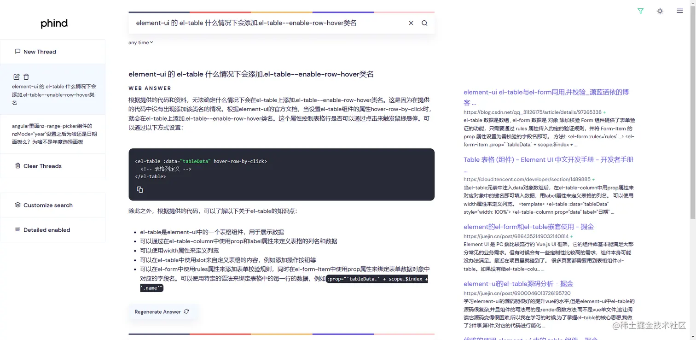The width and height of the screenshot is (696, 340).
Task: Edit the element-ui thread title
Action: click(x=17, y=77)
